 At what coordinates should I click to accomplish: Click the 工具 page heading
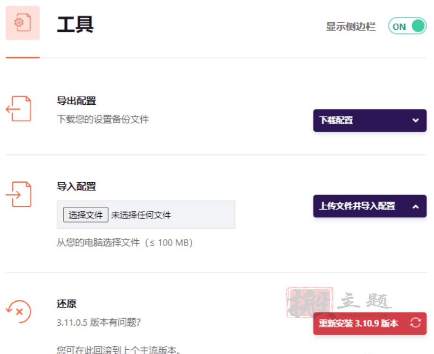(x=75, y=25)
